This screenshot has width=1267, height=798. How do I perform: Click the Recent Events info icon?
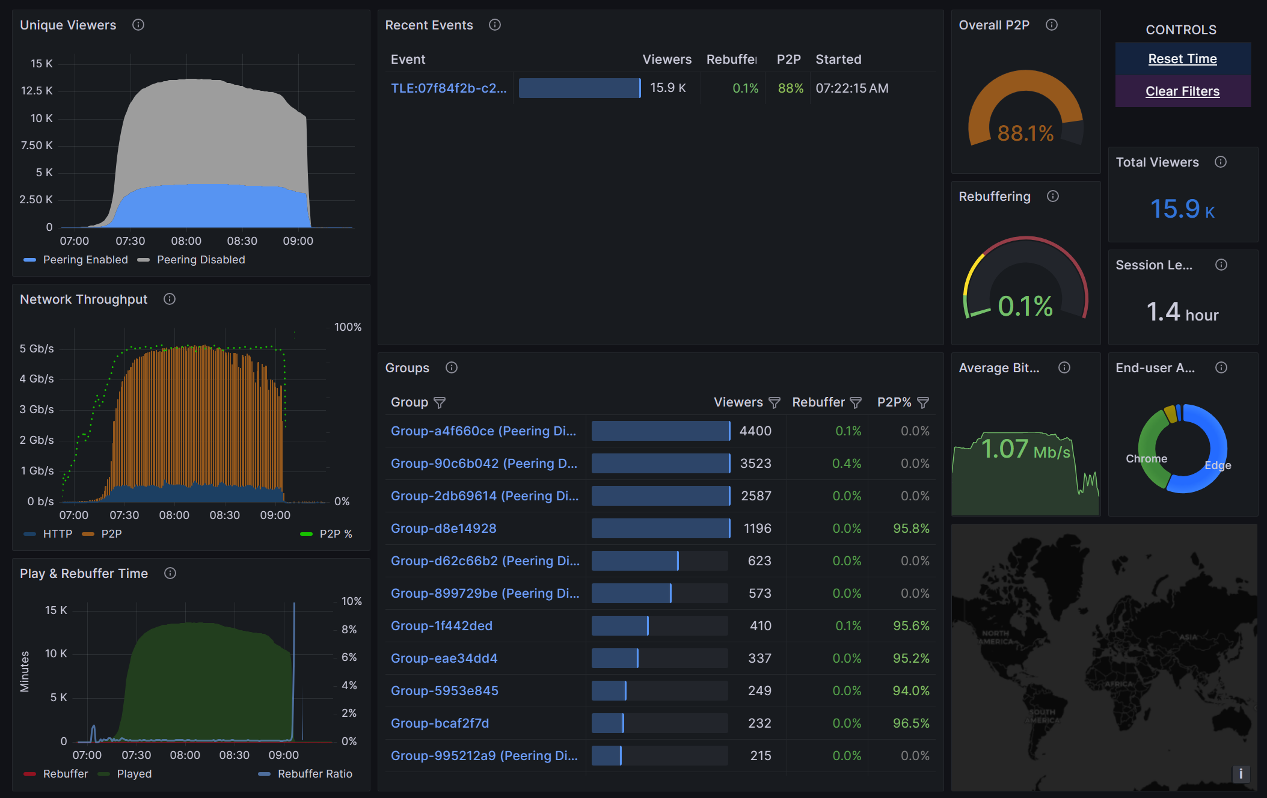495,25
